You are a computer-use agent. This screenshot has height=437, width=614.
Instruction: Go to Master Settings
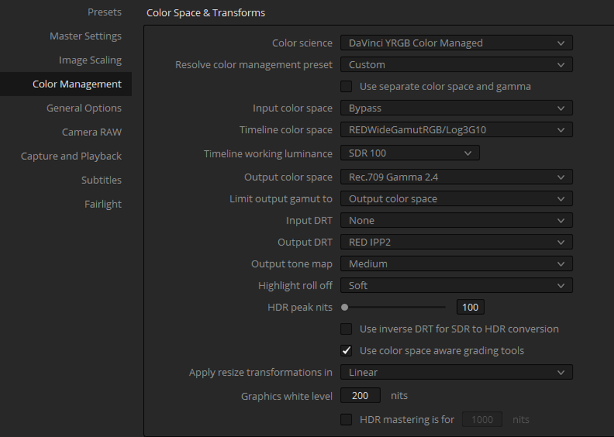click(85, 36)
